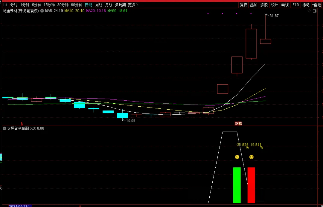This screenshot has width=323, height=207.
Task: Select the 15分钟 period tab
Action: (x=49, y=5)
